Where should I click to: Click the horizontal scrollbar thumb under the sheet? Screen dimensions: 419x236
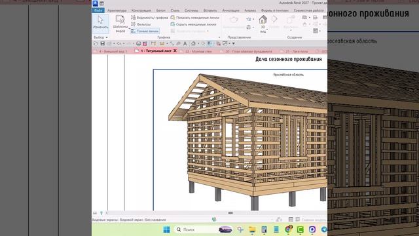(230, 213)
